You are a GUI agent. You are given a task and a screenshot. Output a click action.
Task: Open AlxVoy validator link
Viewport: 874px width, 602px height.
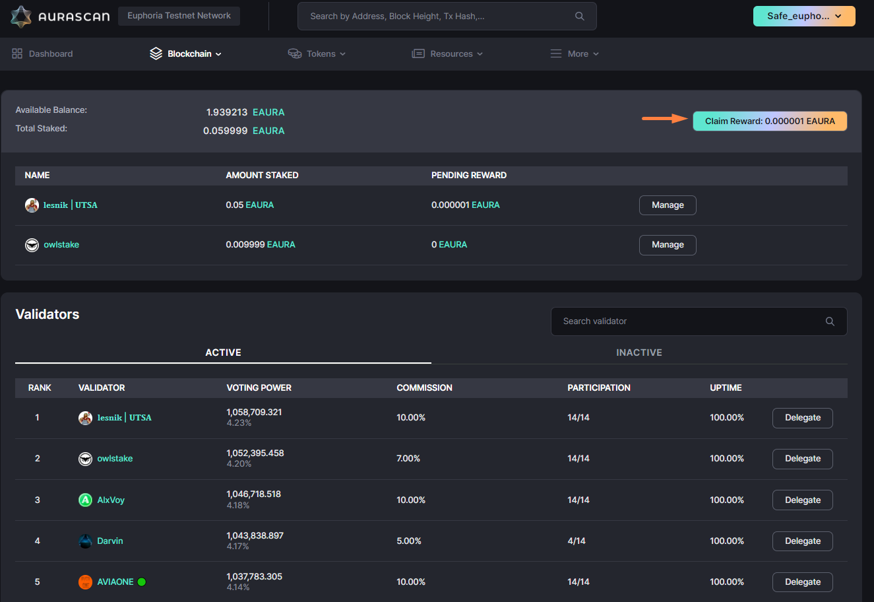pyautogui.click(x=111, y=500)
